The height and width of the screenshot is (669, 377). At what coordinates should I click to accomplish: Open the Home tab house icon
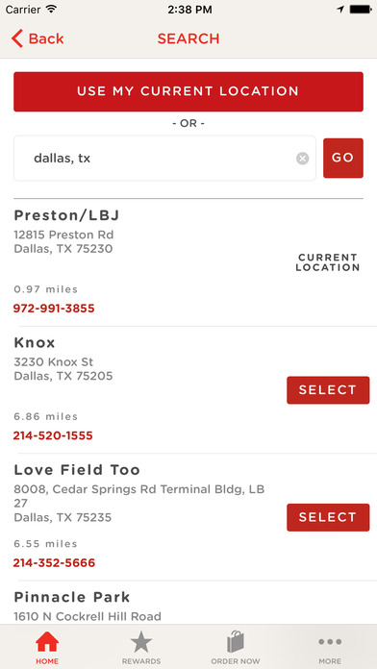pyautogui.click(x=47, y=642)
